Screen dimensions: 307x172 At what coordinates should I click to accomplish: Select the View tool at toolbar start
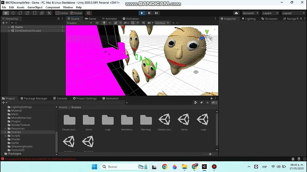click(x=5, y=13)
